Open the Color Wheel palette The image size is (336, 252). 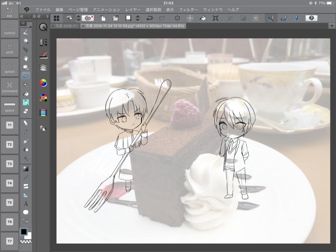[43, 83]
